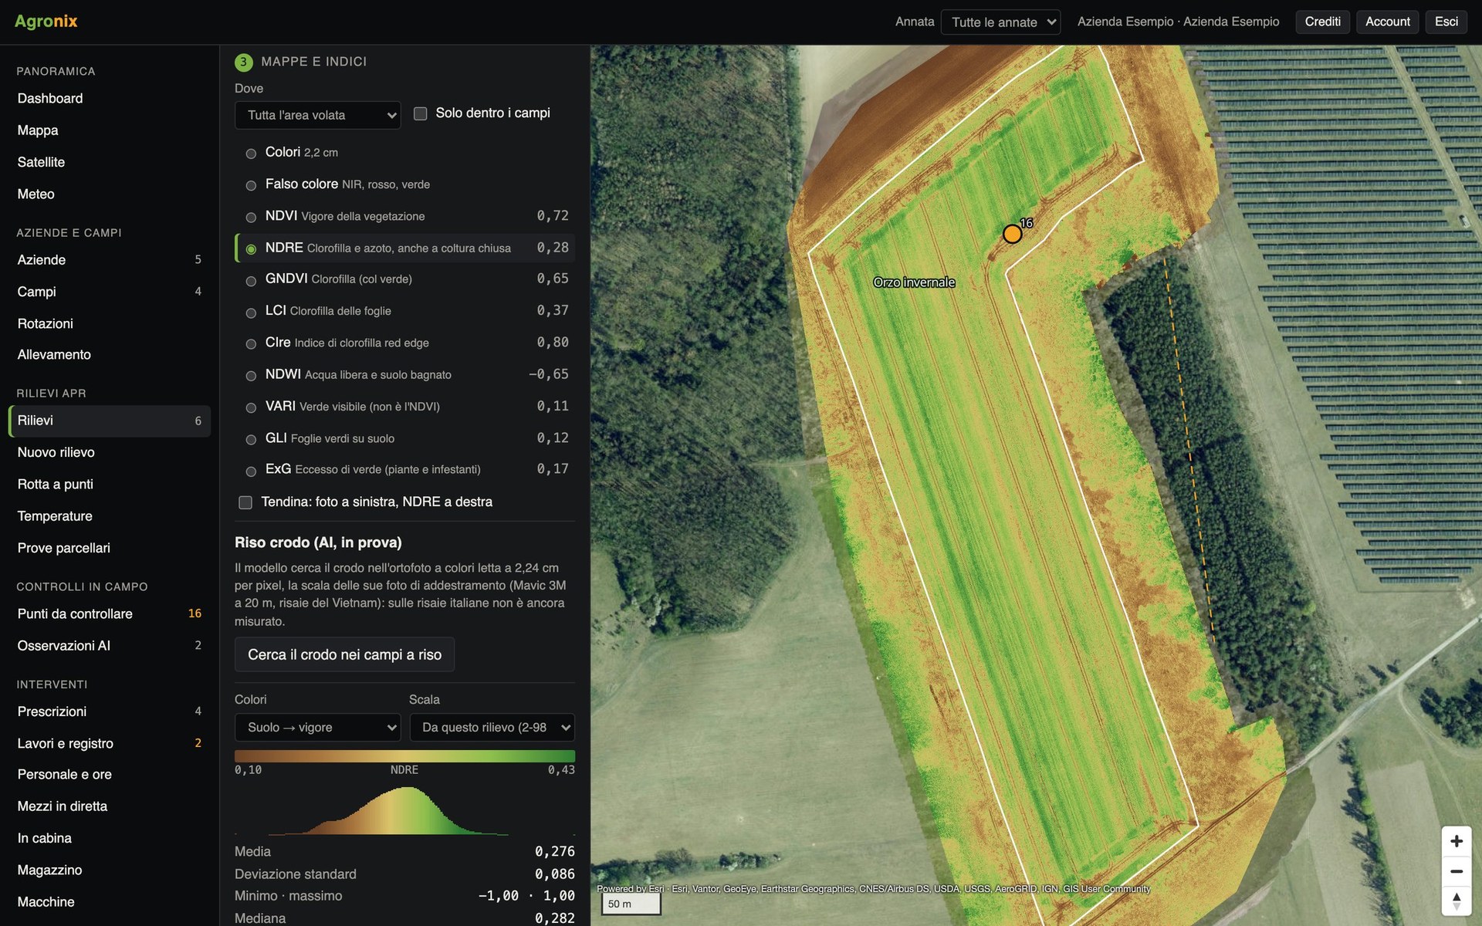Select the GNDVI radio option
Image resolution: width=1482 pixels, height=926 pixels.
pyautogui.click(x=251, y=280)
